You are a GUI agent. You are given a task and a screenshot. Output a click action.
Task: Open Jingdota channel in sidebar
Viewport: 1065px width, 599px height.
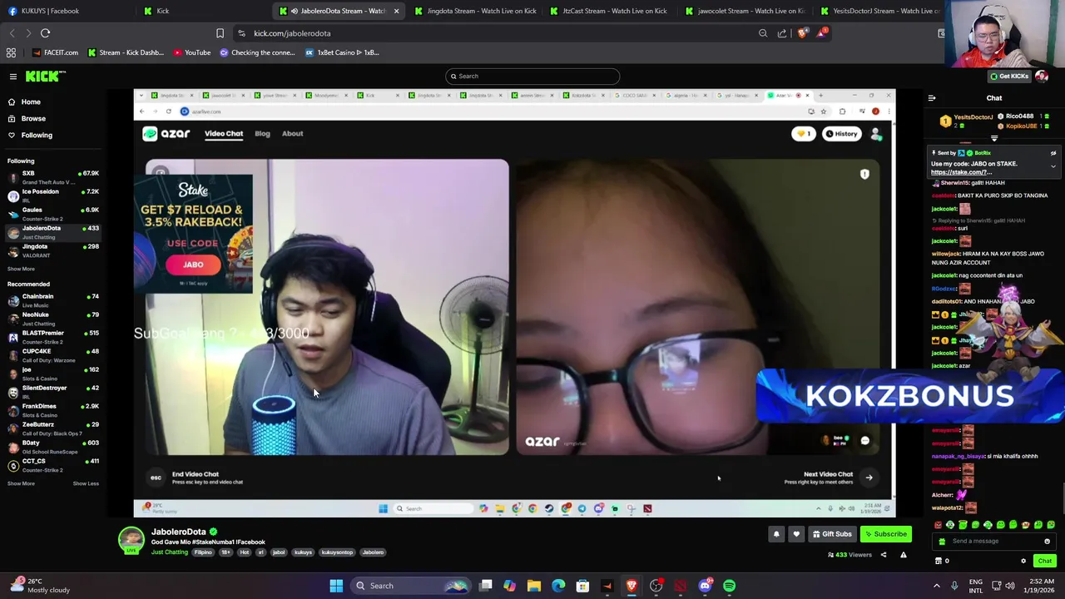tap(53, 250)
